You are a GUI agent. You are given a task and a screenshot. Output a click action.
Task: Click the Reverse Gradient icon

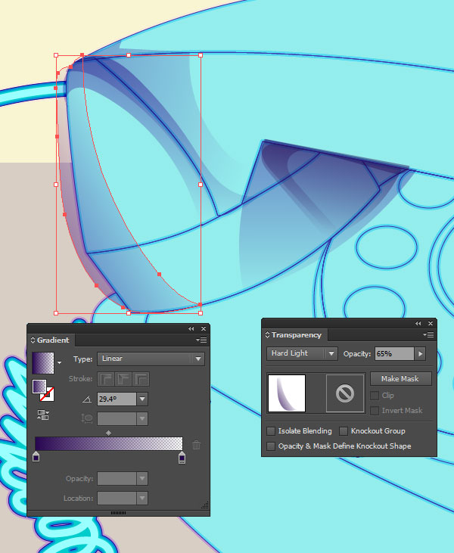pos(43,415)
